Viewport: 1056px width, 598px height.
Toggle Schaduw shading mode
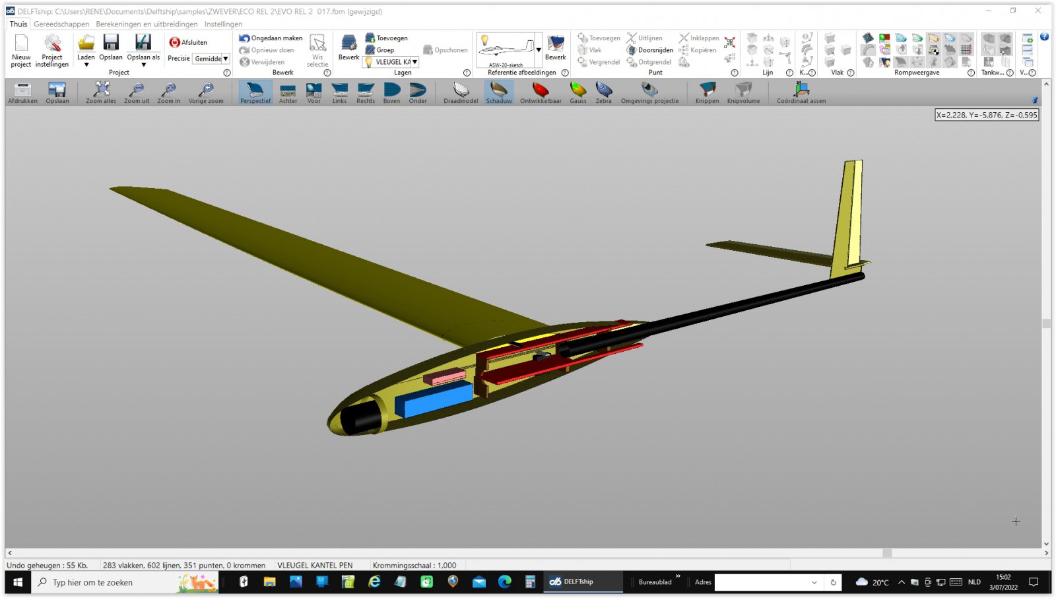pos(499,92)
